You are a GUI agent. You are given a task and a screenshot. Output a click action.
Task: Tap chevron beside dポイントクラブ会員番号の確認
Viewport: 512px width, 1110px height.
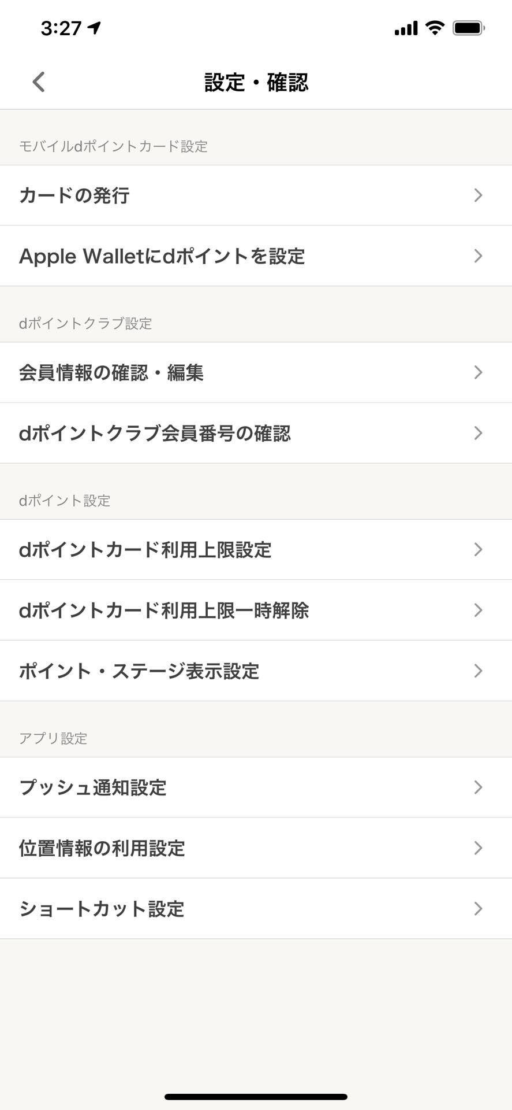pos(478,433)
